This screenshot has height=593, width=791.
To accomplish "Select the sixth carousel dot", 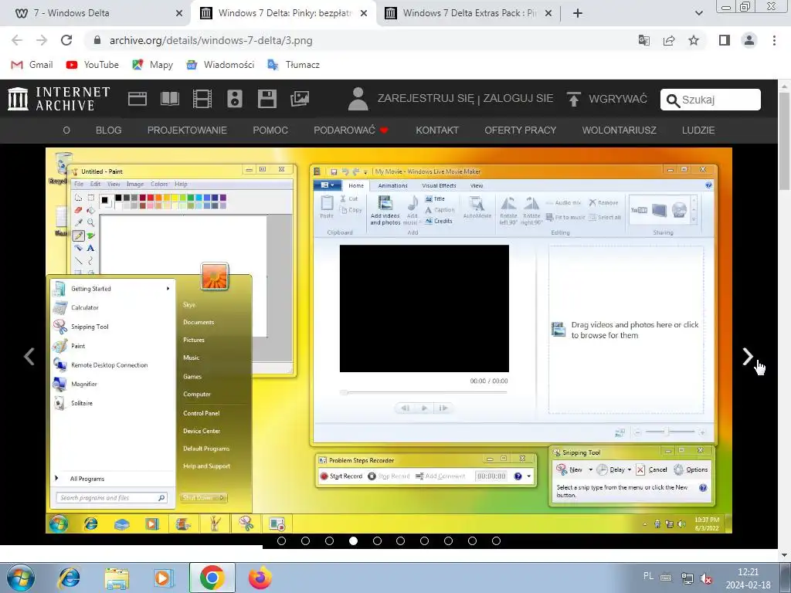I will point(401,541).
